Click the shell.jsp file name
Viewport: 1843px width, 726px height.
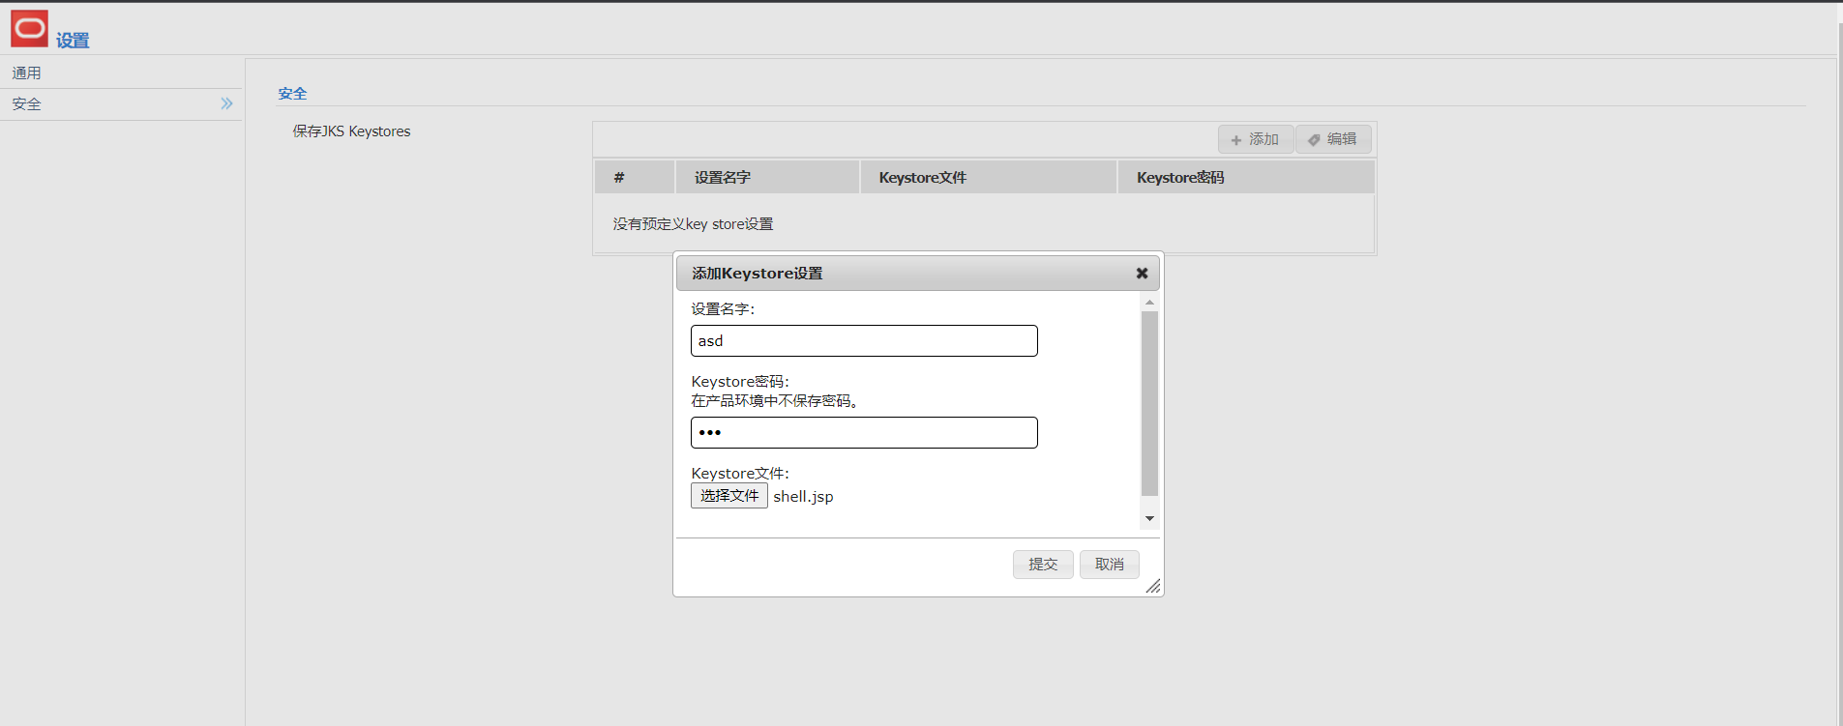(803, 496)
